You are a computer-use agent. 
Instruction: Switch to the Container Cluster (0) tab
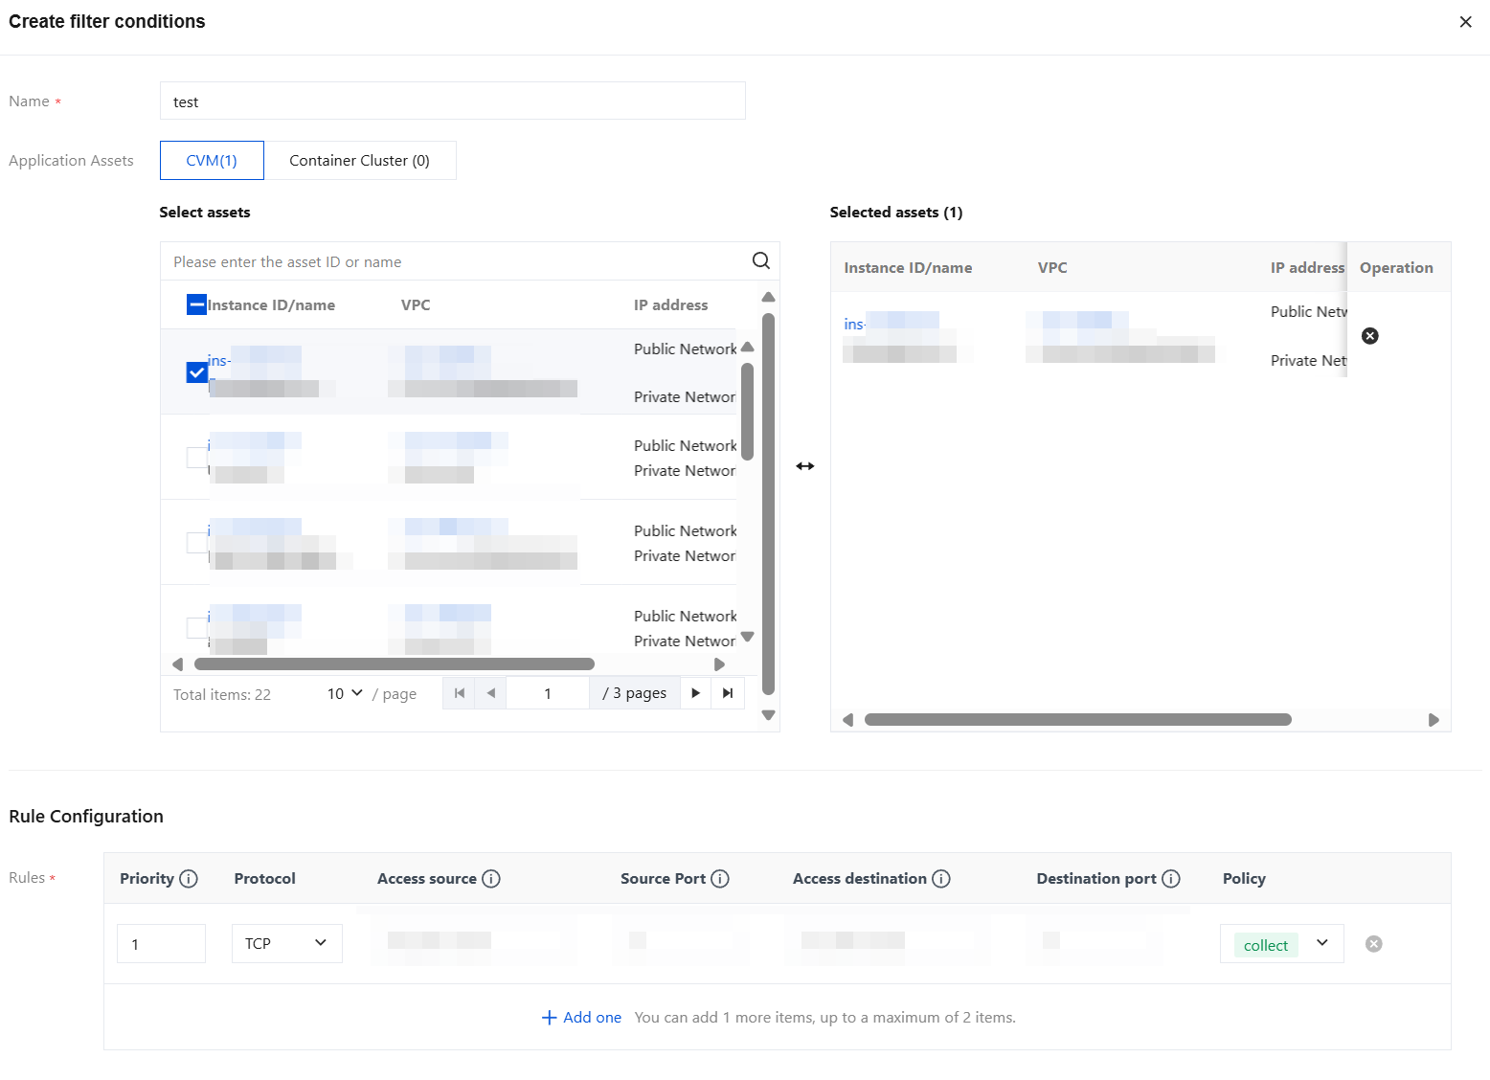(x=360, y=161)
